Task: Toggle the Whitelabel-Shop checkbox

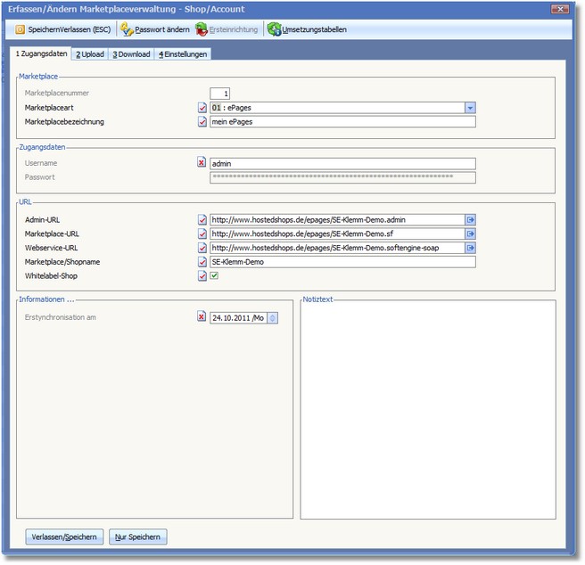Action: (215, 276)
